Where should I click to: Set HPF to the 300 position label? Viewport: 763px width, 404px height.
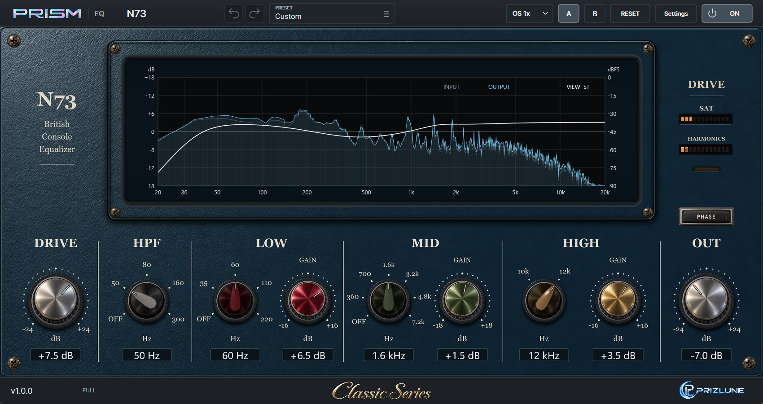point(178,320)
